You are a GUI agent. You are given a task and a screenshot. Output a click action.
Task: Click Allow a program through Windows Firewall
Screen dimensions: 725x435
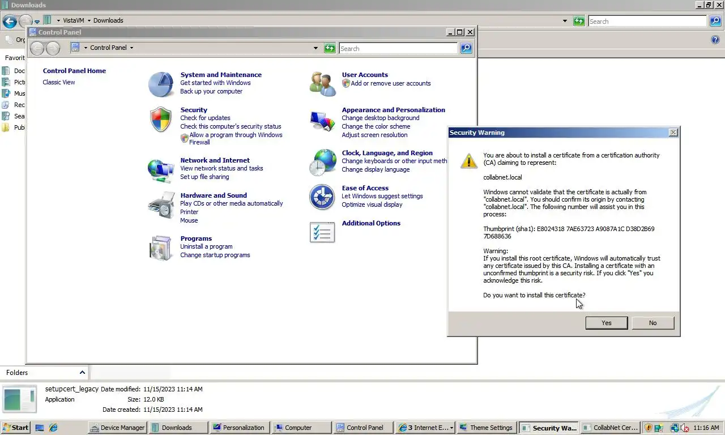236,138
